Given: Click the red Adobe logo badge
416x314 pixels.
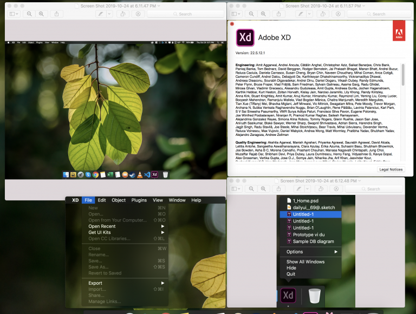Looking at the screenshot, I should (x=399, y=30).
